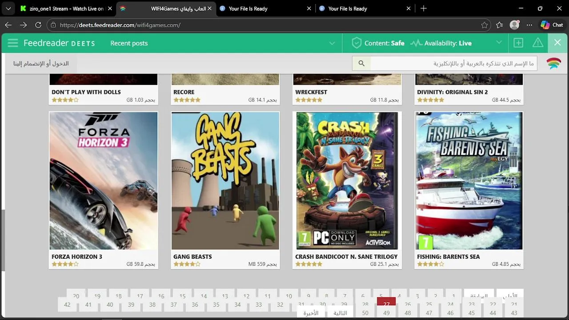Go to page 50 in pagination
This screenshot has width=569, height=320.
(365, 313)
